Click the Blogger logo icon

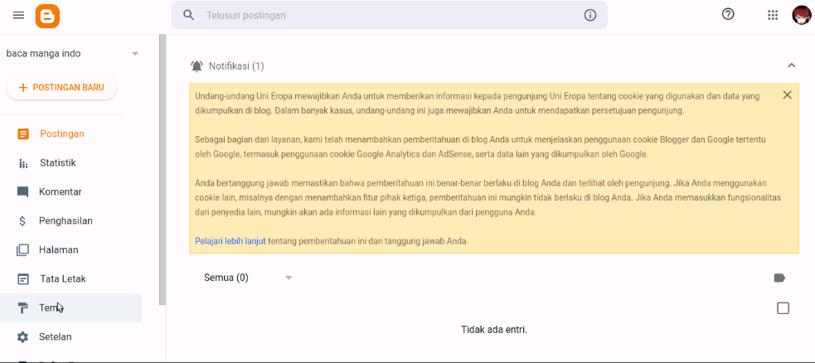[47, 15]
